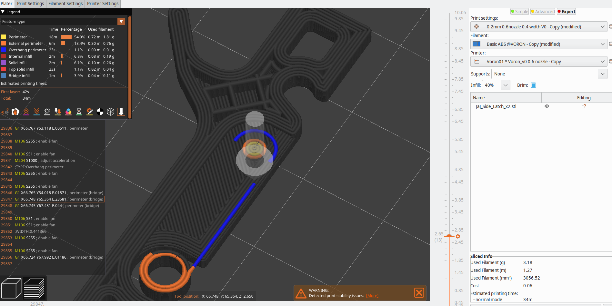Show custom G-code markers

pos(89,112)
